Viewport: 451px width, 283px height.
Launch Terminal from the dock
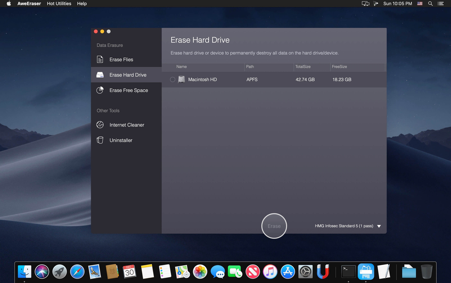click(348, 272)
